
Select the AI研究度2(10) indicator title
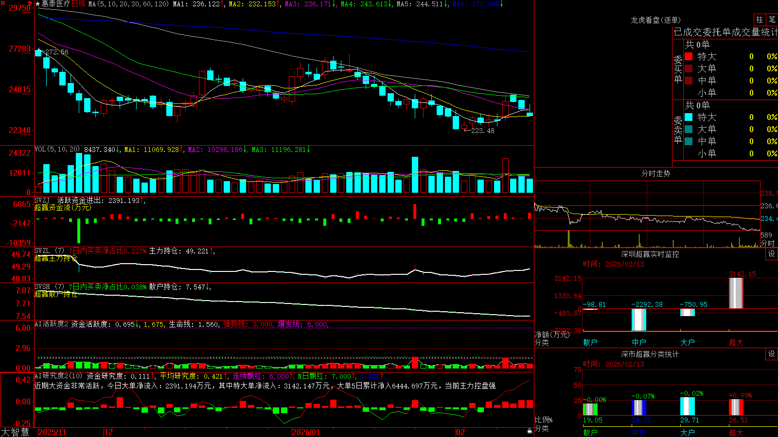click(x=58, y=376)
